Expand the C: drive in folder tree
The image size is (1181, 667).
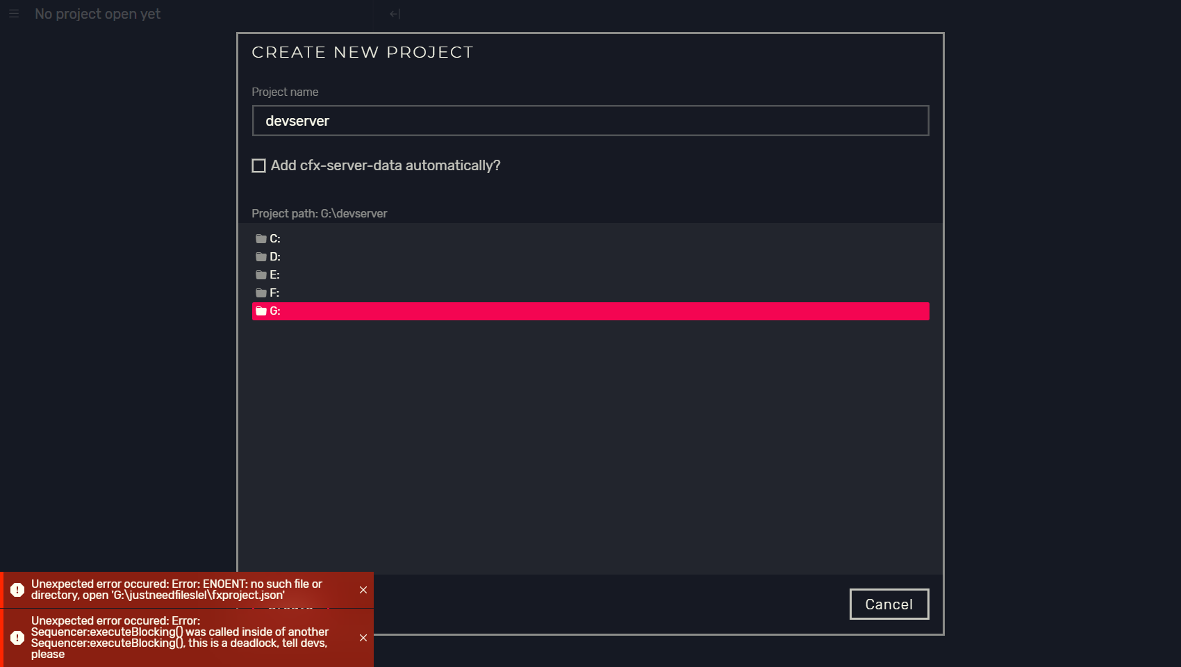point(275,238)
